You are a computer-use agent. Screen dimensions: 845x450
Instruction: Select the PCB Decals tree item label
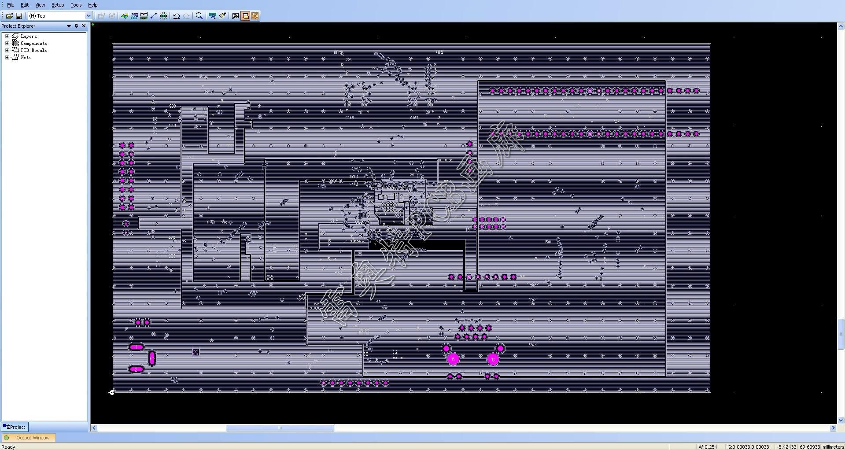(34, 51)
